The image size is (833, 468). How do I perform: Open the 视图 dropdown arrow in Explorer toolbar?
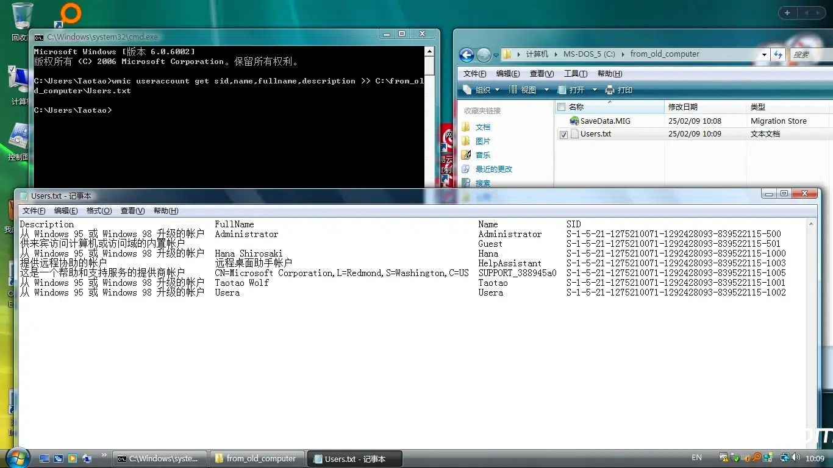[x=546, y=90]
